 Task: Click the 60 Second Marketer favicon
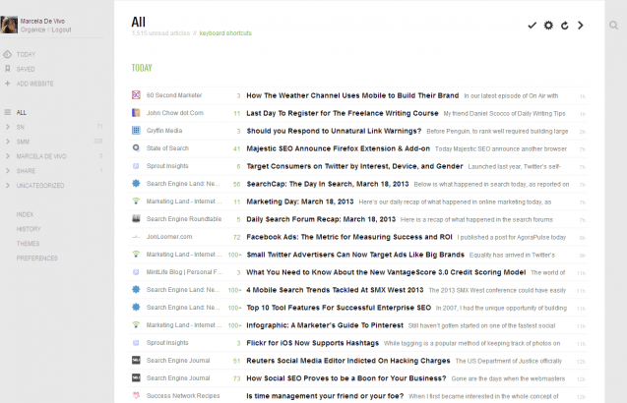136,95
